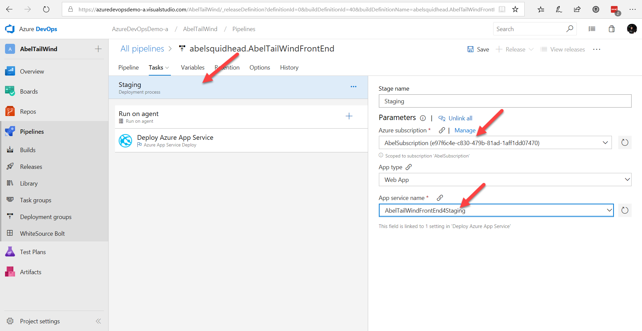Viewport: 642px width, 331px height.
Task: Click Manage Azure subscription link
Action: (x=465, y=130)
